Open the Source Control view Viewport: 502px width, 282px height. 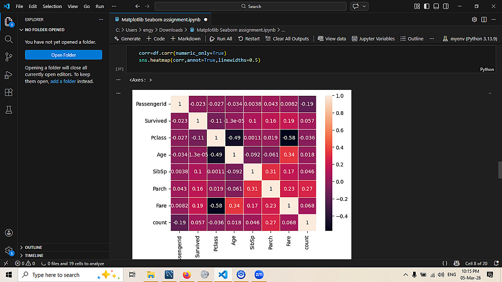pyautogui.click(x=9, y=57)
